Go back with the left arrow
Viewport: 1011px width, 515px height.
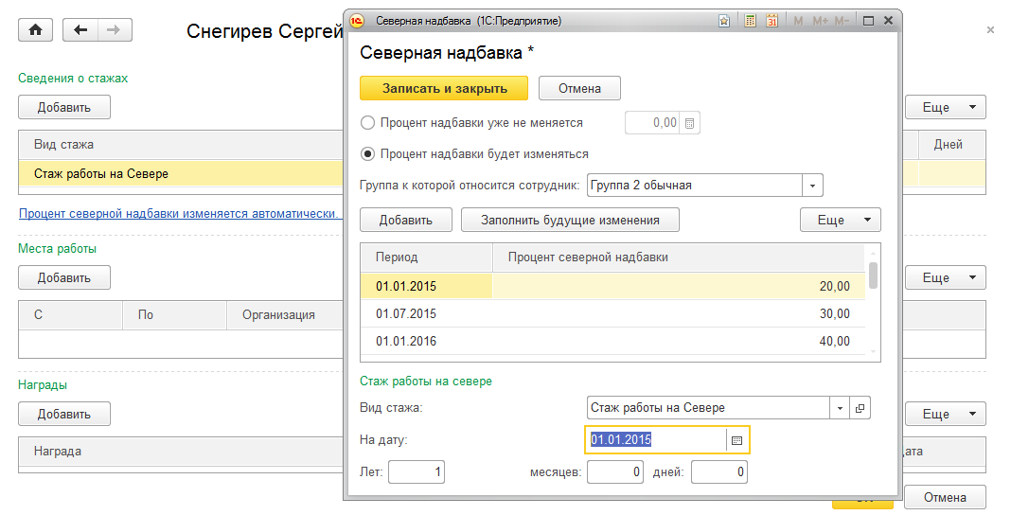point(80,30)
